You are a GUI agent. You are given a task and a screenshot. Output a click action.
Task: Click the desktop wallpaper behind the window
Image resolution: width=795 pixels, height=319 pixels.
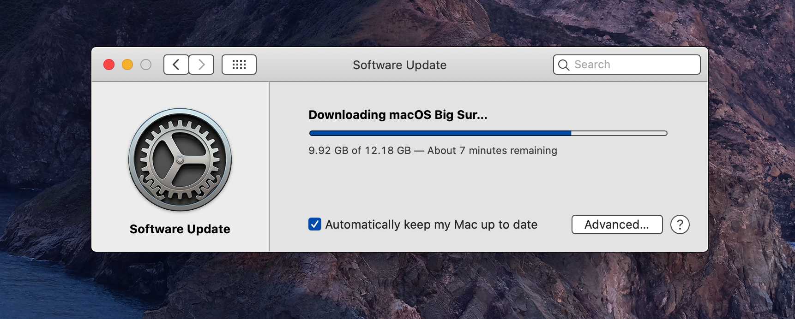coord(397,286)
